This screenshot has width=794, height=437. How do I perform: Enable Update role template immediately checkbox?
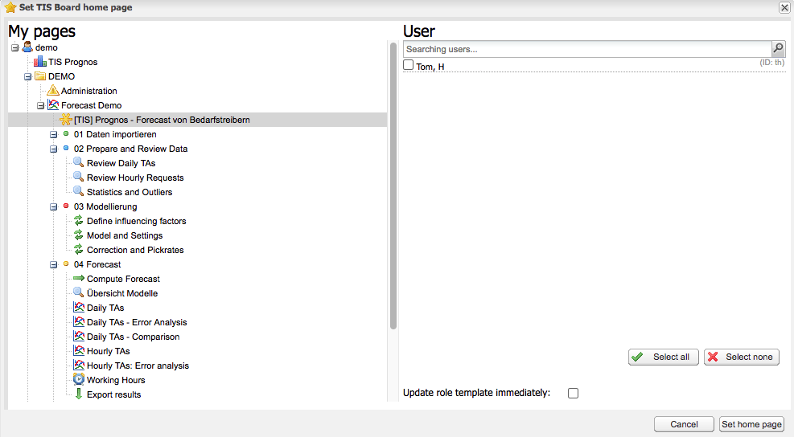573,393
